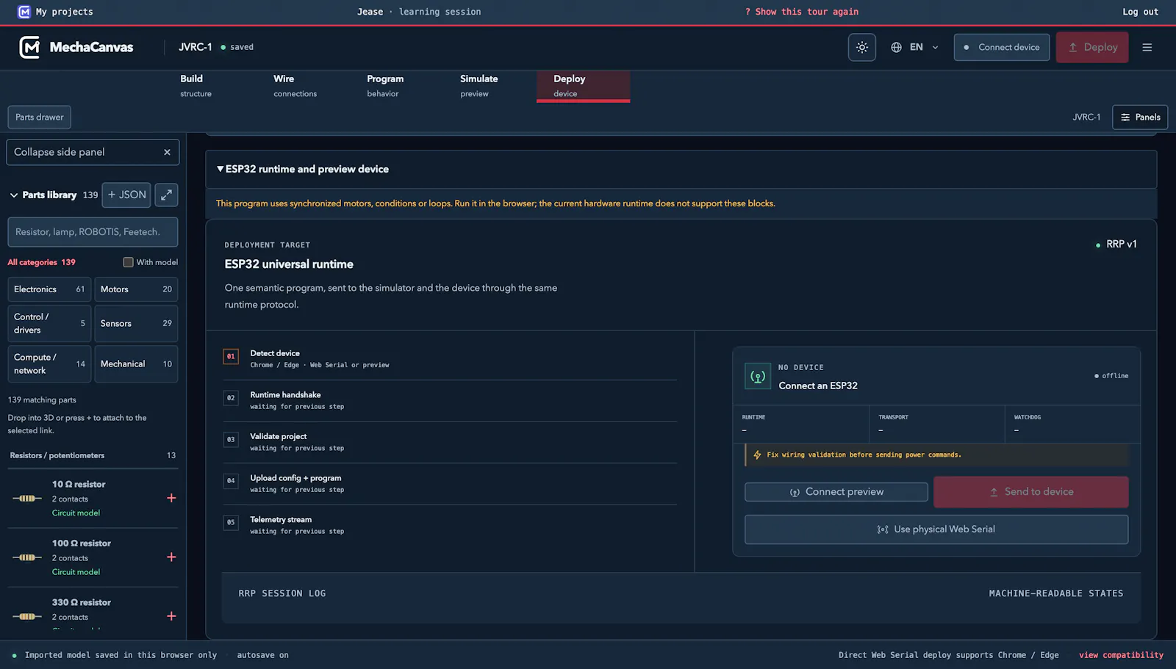Focus the parts search input field

point(93,232)
